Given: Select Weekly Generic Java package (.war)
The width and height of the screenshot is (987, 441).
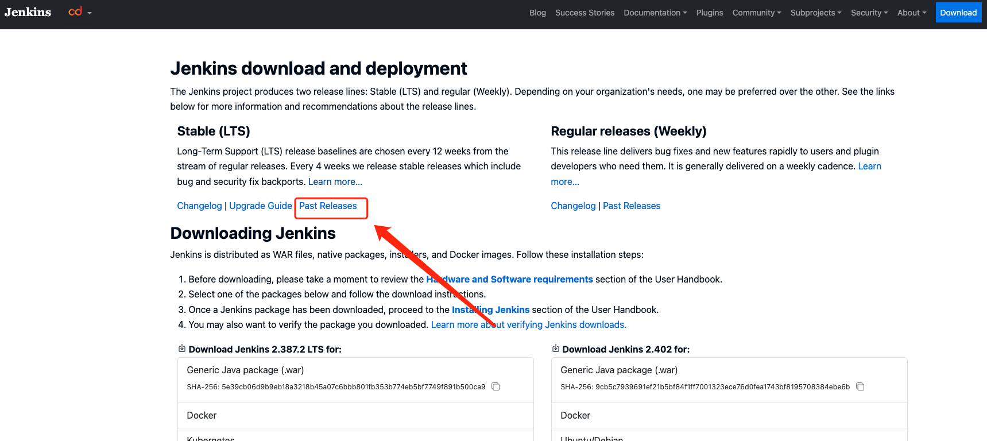Looking at the screenshot, I should (729, 380).
